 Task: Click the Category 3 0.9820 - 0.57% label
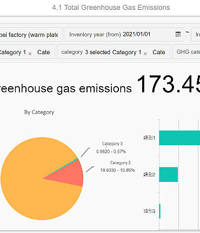(111, 147)
